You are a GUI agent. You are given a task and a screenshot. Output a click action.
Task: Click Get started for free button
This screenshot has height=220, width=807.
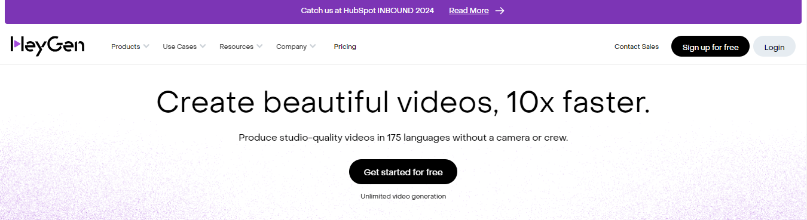click(x=403, y=172)
